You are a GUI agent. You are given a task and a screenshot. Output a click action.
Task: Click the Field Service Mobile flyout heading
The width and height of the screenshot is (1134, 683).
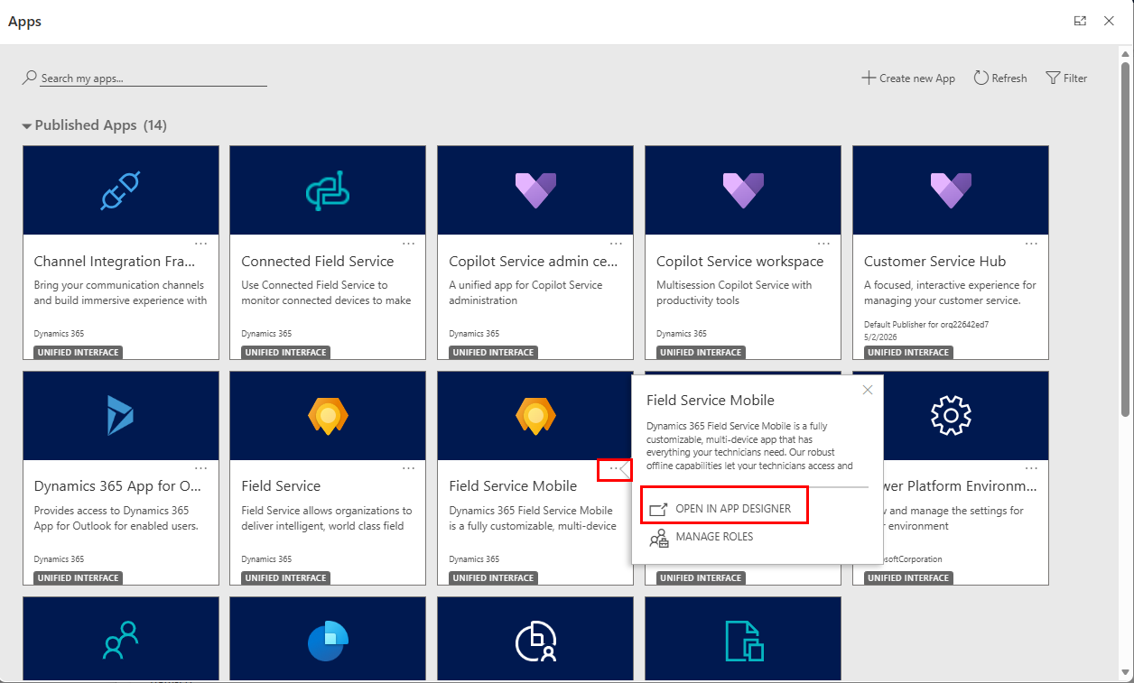click(x=711, y=401)
